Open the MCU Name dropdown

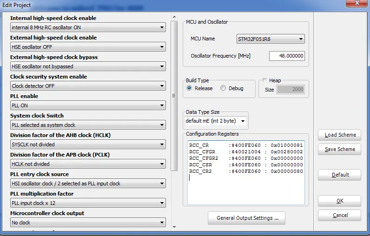(x=271, y=39)
